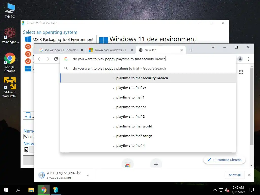This screenshot has height=195, width=260.
Task: Reload the current Chrome page
Action: coord(56,59)
